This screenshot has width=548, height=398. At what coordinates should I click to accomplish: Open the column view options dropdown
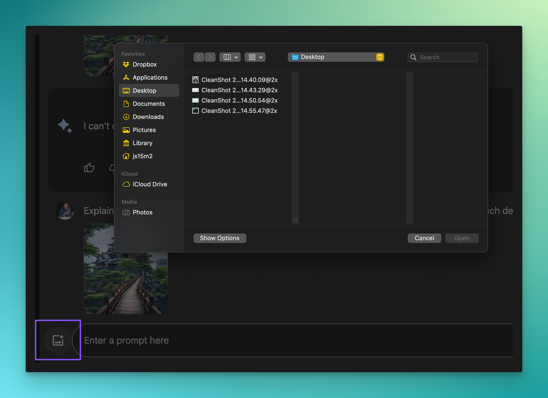[x=230, y=57]
